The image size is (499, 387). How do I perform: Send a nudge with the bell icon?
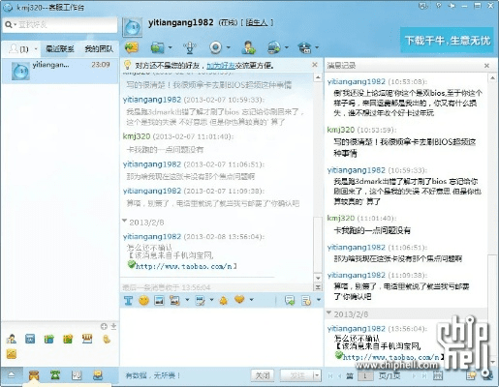click(x=223, y=301)
